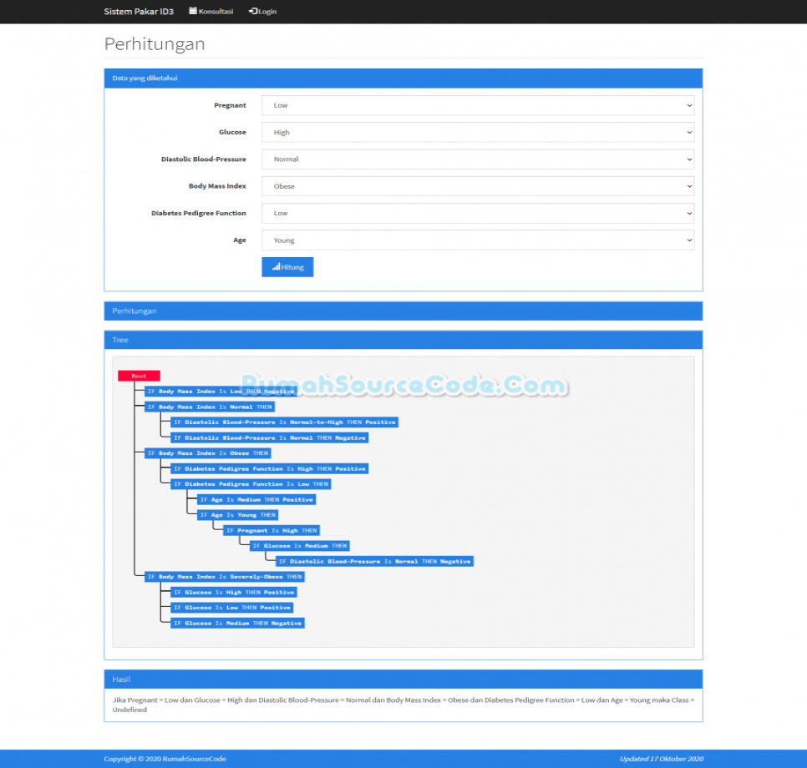The height and width of the screenshot is (768, 807).
Task: Collapse the Tree panel header
Action: pos(403,340)
